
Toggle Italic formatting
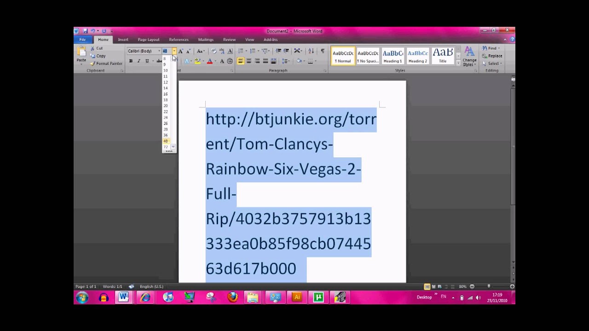coord(139,61)
